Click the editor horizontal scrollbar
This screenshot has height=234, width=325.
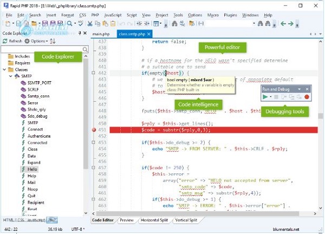pos(197,213)
